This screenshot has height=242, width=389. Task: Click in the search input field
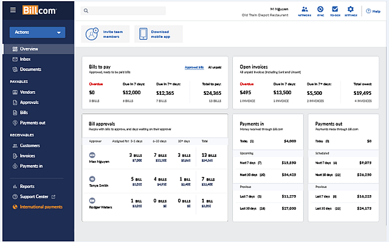[123, 11]
